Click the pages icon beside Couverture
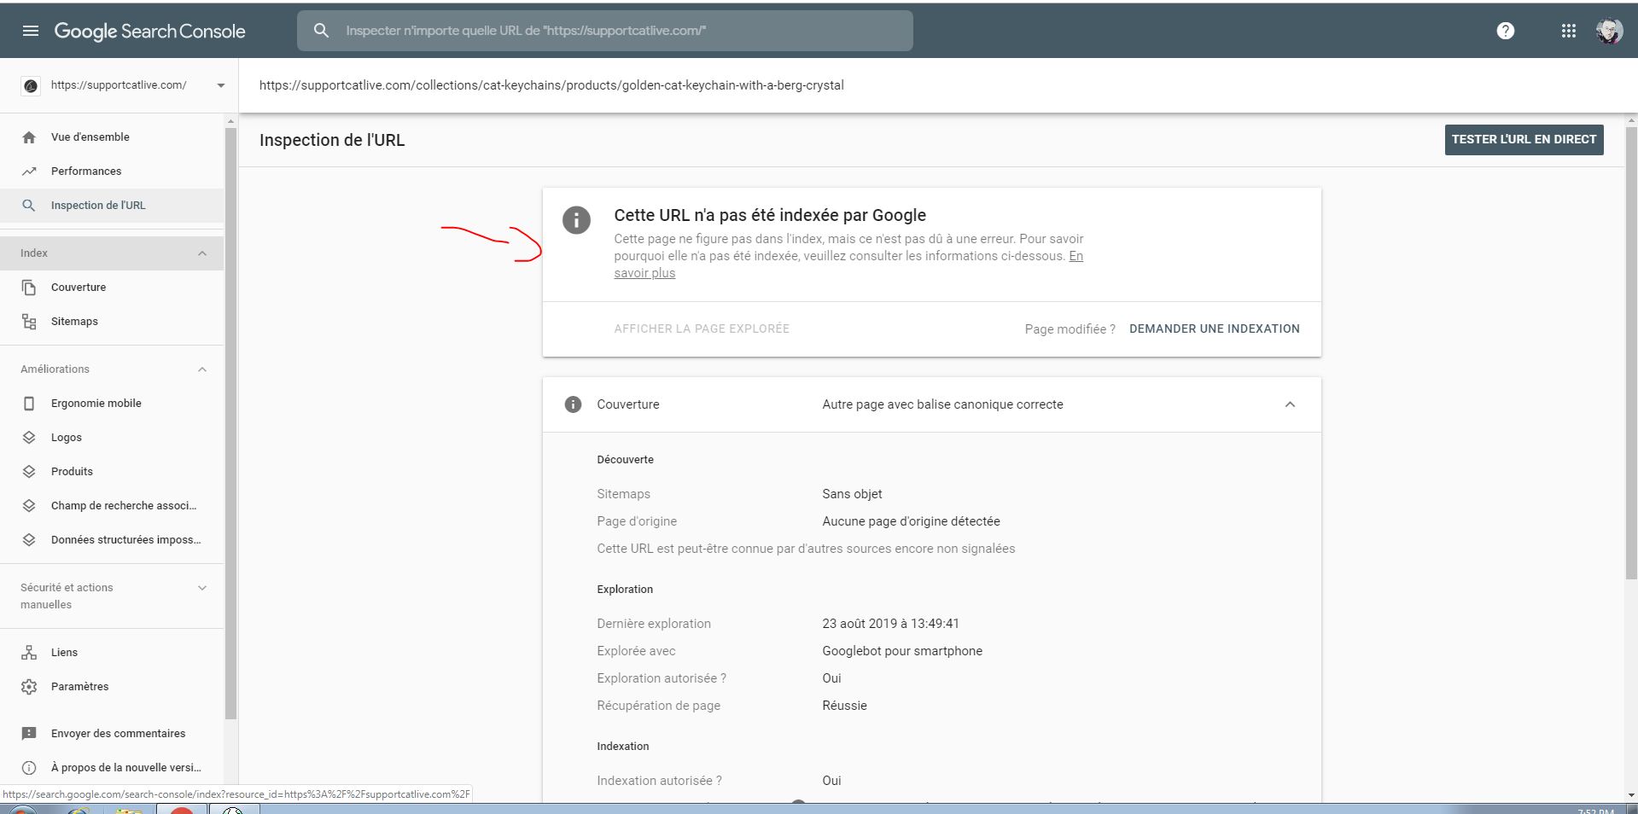 coord(29,288)
